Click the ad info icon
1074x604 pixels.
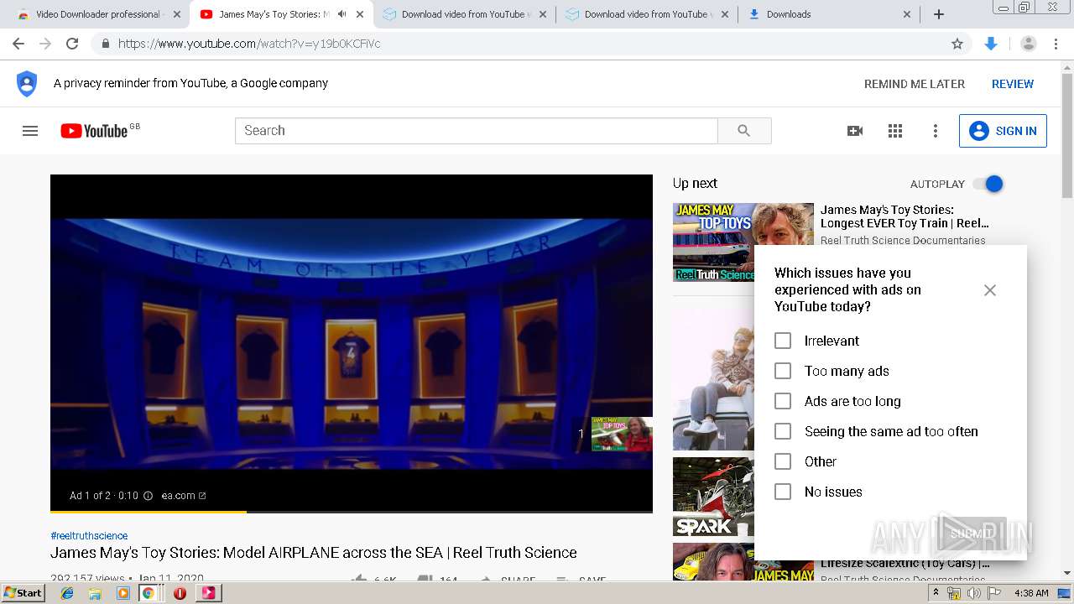[148, 496]
